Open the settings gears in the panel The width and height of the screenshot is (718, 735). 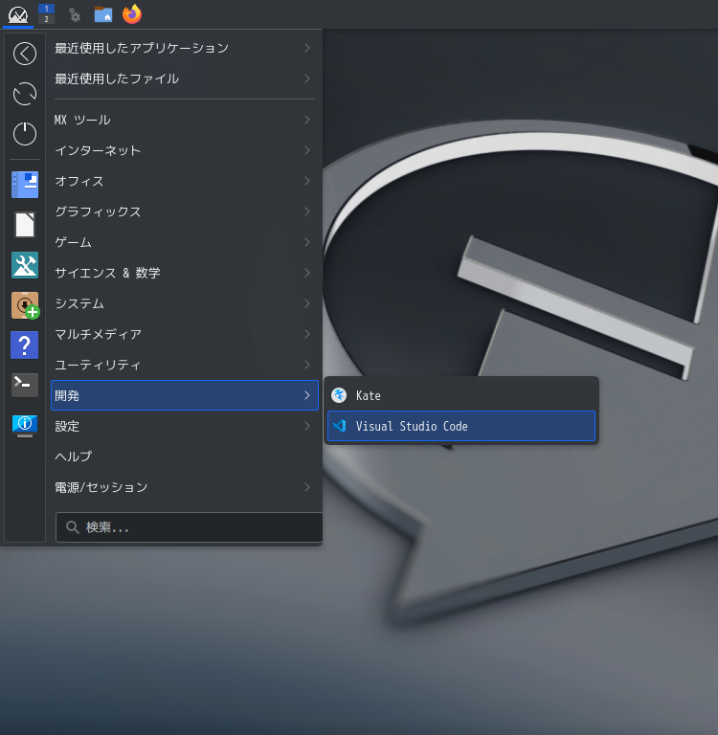pyautogui.click(x=75, y=14)
